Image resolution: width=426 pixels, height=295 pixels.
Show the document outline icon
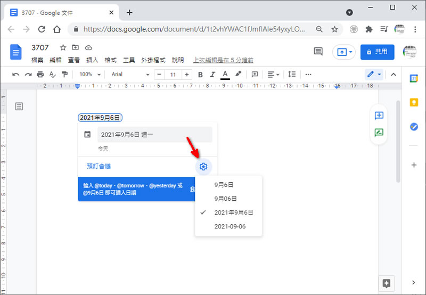[19, 106]
